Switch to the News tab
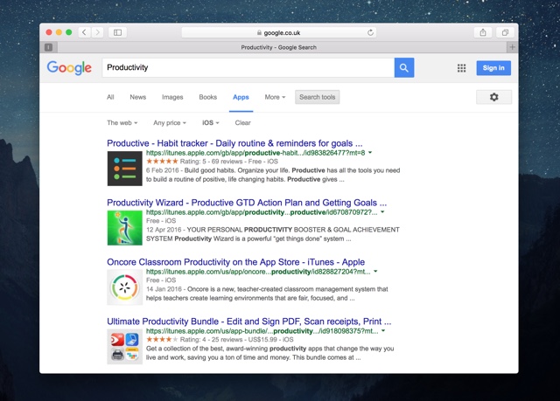Screen dimensions: 560x401 pyautogui.click(x=138, y=97)
